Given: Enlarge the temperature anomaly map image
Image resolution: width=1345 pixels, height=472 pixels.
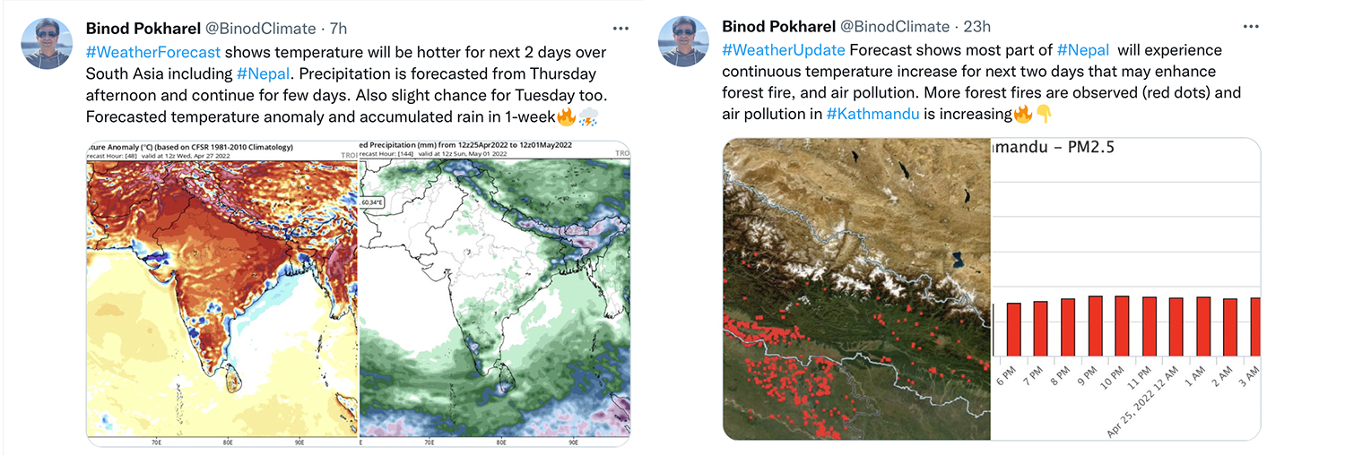Looking at the screenshot, I should click(x=221, y=291).
